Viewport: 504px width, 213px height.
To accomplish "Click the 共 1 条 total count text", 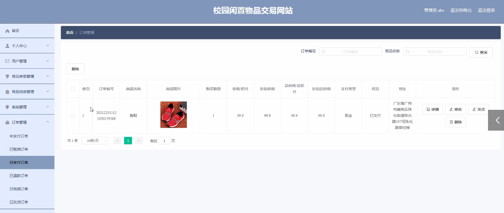I will click(72, 141).
